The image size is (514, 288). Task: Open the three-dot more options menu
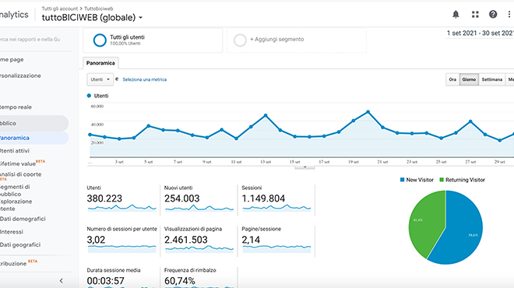click(x=509, y=15)
